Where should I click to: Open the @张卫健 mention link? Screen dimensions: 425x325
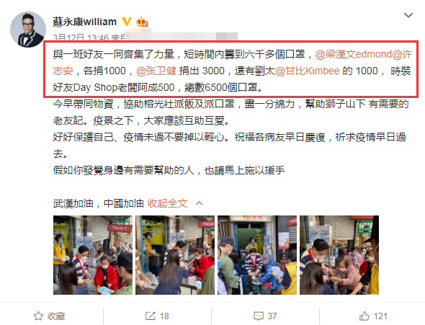(156, 71)
